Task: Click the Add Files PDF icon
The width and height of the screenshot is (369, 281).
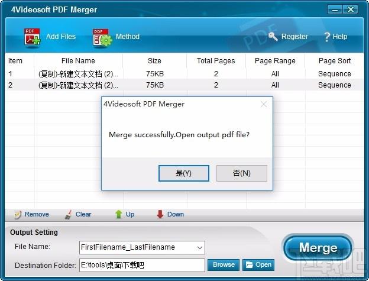Action: coord(33,37)
